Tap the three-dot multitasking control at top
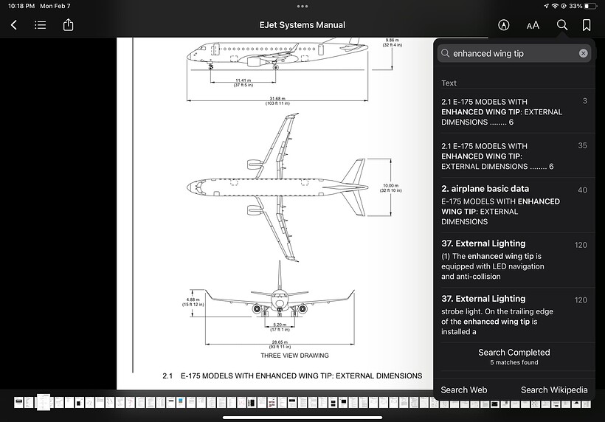The width and height of the screenshot is (605, 422). click(302, 6)
